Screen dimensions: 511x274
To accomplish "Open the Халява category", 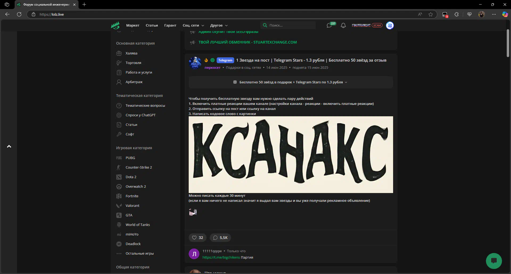I will [131, 53].
